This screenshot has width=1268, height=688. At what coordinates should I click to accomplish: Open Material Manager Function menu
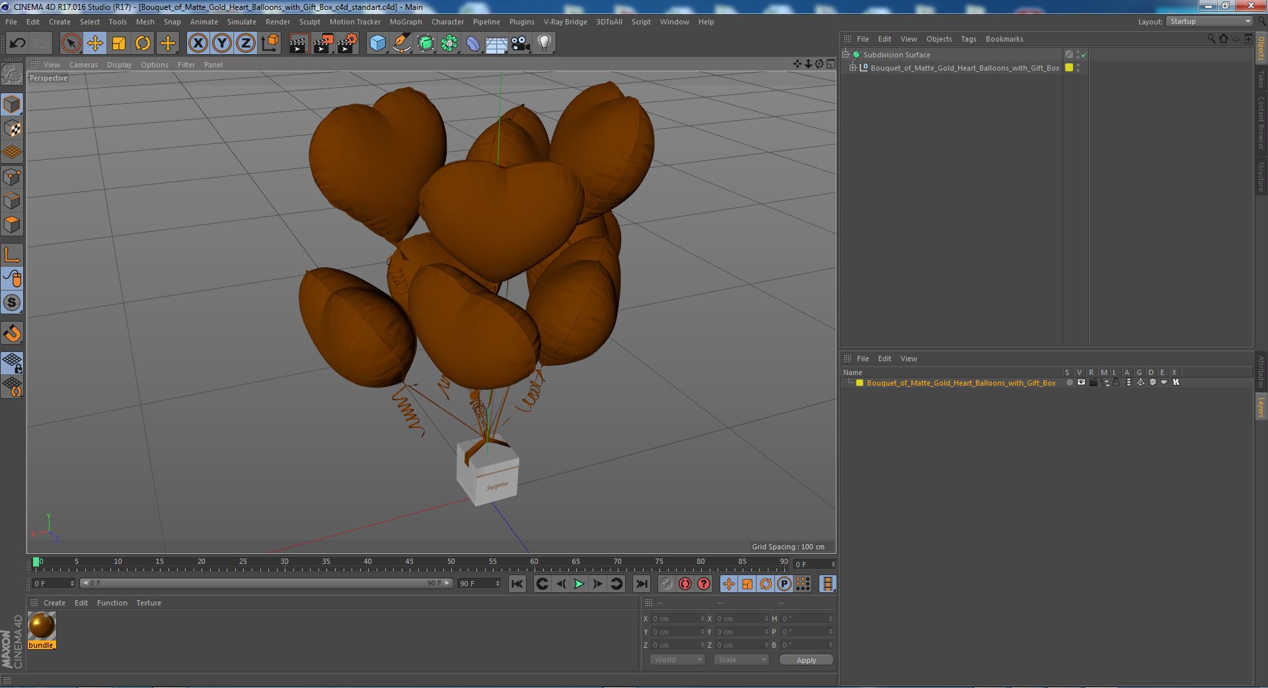(x=112, y=603)
